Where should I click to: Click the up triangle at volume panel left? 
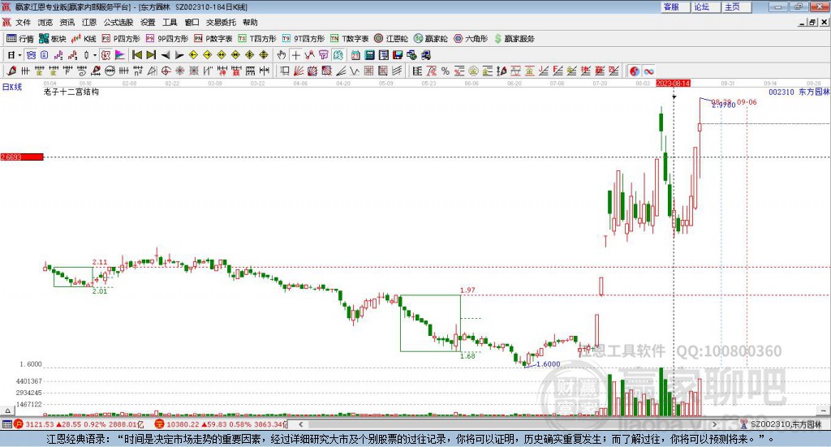tap(7, 410)
